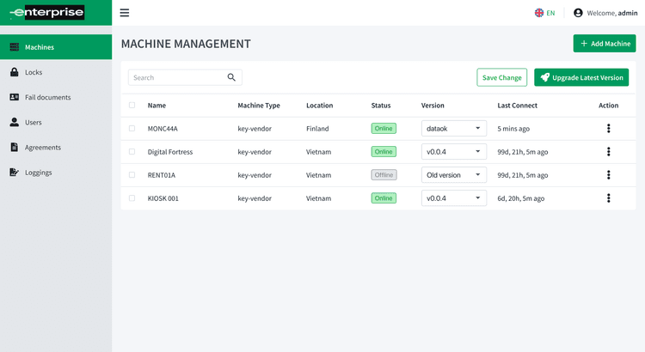Click the Name column header
Viewport: 645px width, 352px height.
pos(157,106)
